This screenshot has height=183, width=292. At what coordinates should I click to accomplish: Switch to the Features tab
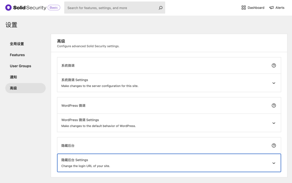[x=17, y=55]
